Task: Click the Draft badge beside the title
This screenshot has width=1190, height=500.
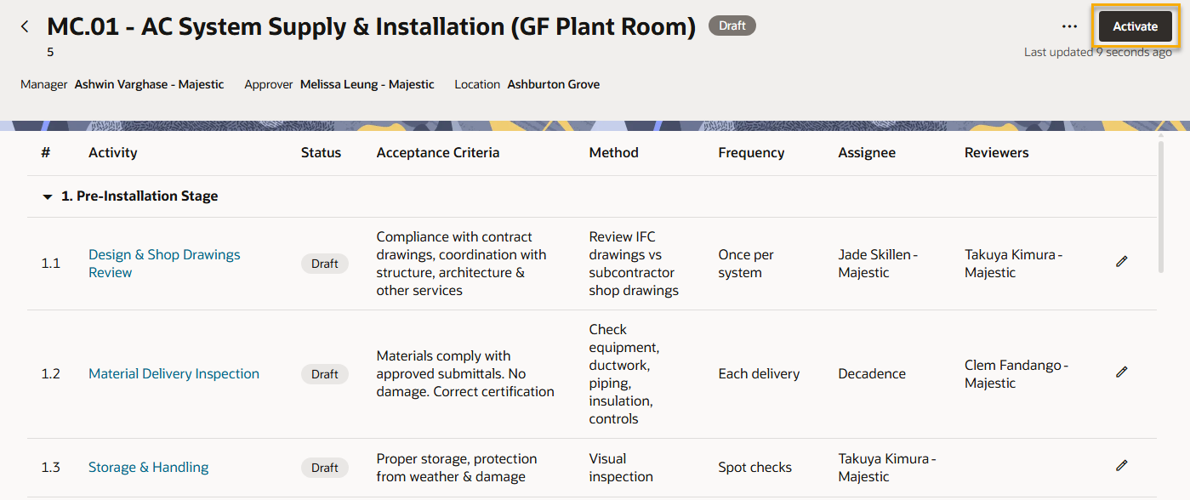Action: [732, 26]
